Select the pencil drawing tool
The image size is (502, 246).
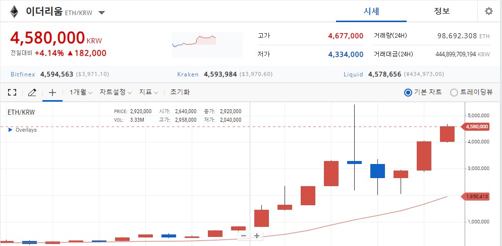(x=32, y=92)
